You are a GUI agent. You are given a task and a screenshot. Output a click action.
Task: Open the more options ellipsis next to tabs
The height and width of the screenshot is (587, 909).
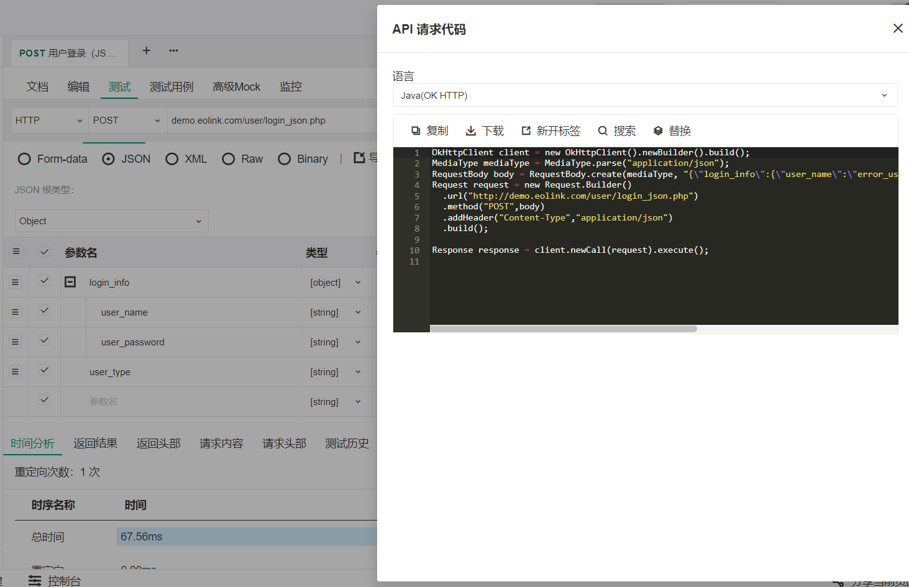coord(173,50)
